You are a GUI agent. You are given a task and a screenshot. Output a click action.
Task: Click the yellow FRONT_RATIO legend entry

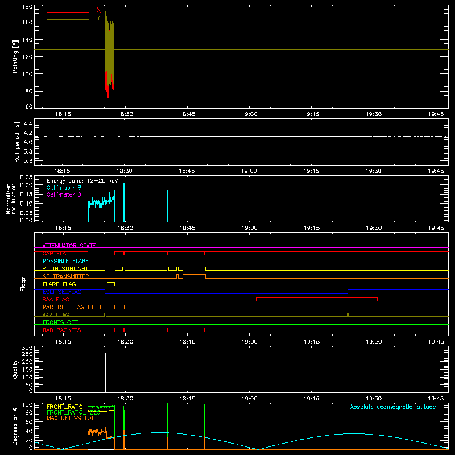[x=65, y=407]
